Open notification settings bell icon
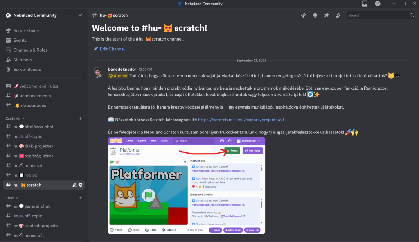 coord(315,15)
